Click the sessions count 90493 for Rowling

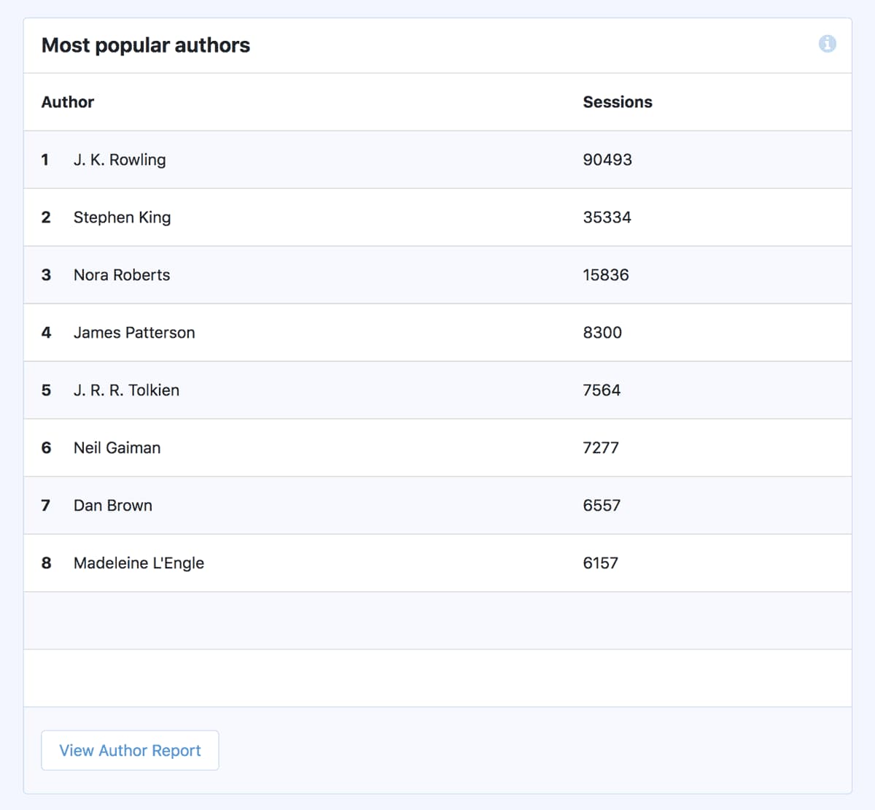tap(607, 160)
